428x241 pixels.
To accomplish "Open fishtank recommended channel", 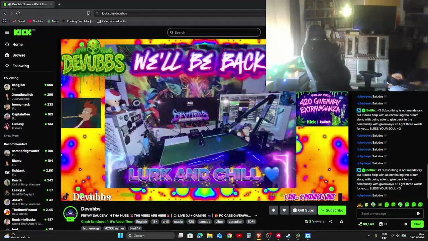I will (28, 172).
